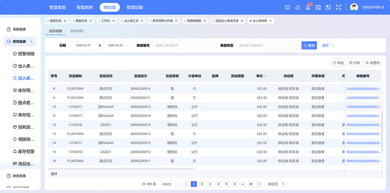Click the end date 2026-06-25 field
Image resolution: width=390 pixels, height=193 pixels.
coord(115,46)
